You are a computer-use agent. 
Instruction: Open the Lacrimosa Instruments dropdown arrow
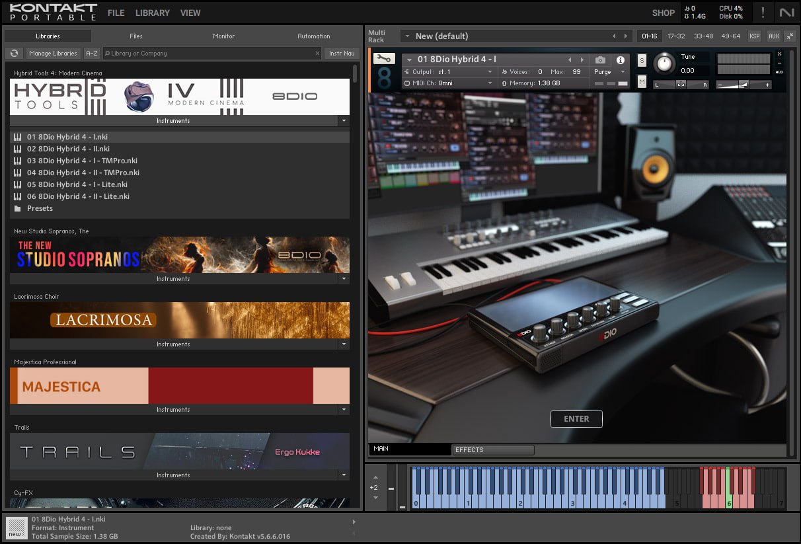(343, 344)
